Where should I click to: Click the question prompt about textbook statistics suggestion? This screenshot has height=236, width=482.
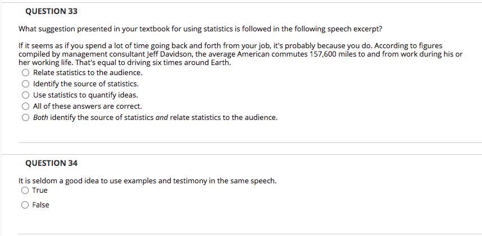coord(200,29)
